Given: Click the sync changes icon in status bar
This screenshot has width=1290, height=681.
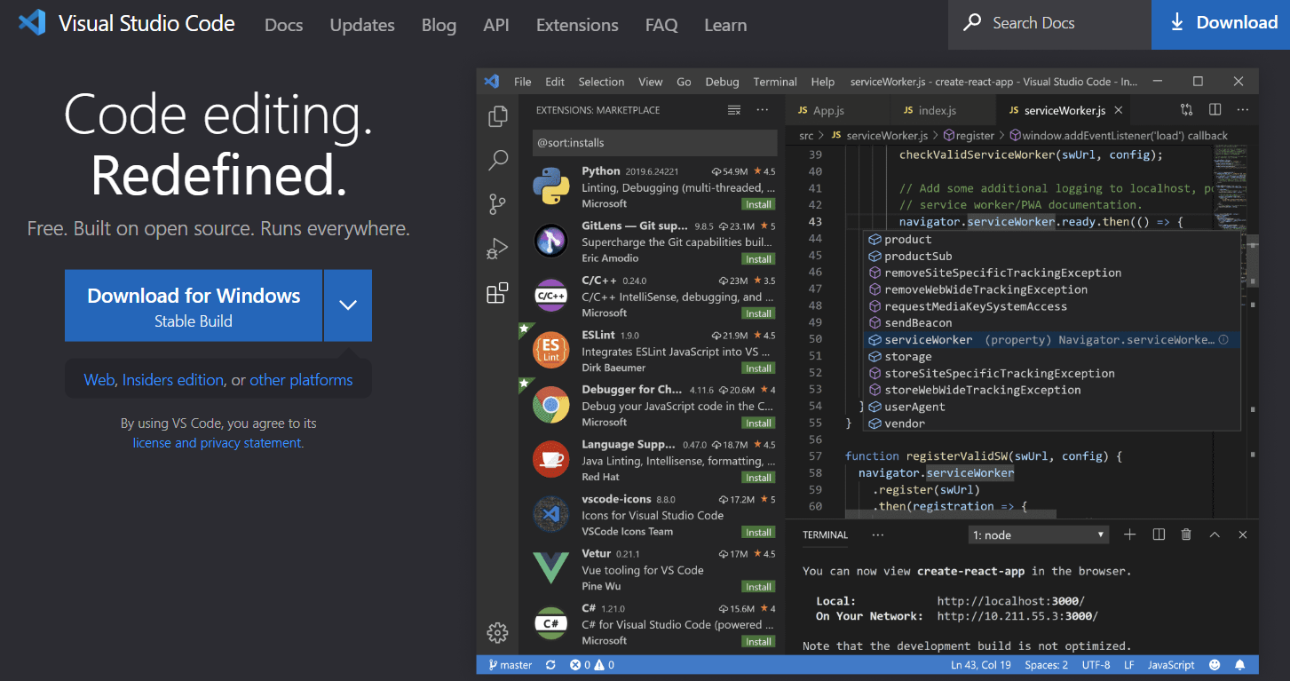Looking at the screenshot, I should click(x=550, y=665).
